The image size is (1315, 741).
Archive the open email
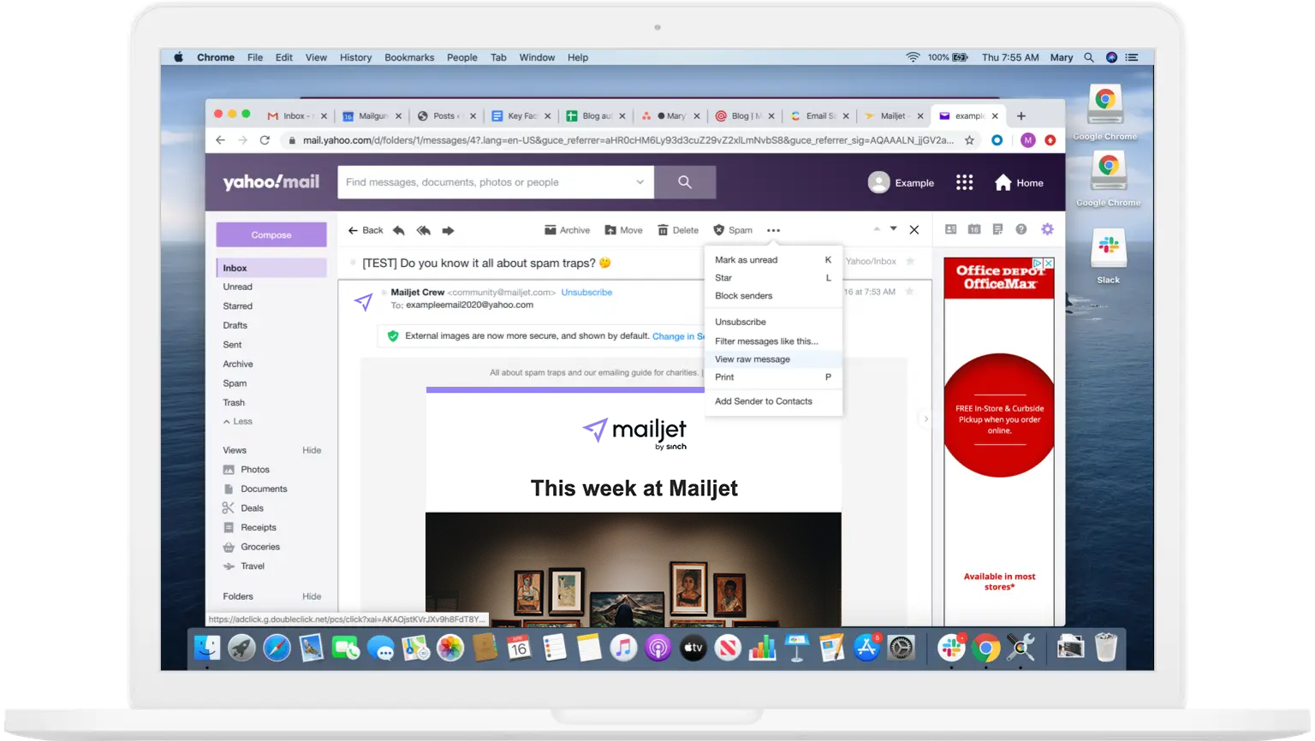click(x=567, y=230)
